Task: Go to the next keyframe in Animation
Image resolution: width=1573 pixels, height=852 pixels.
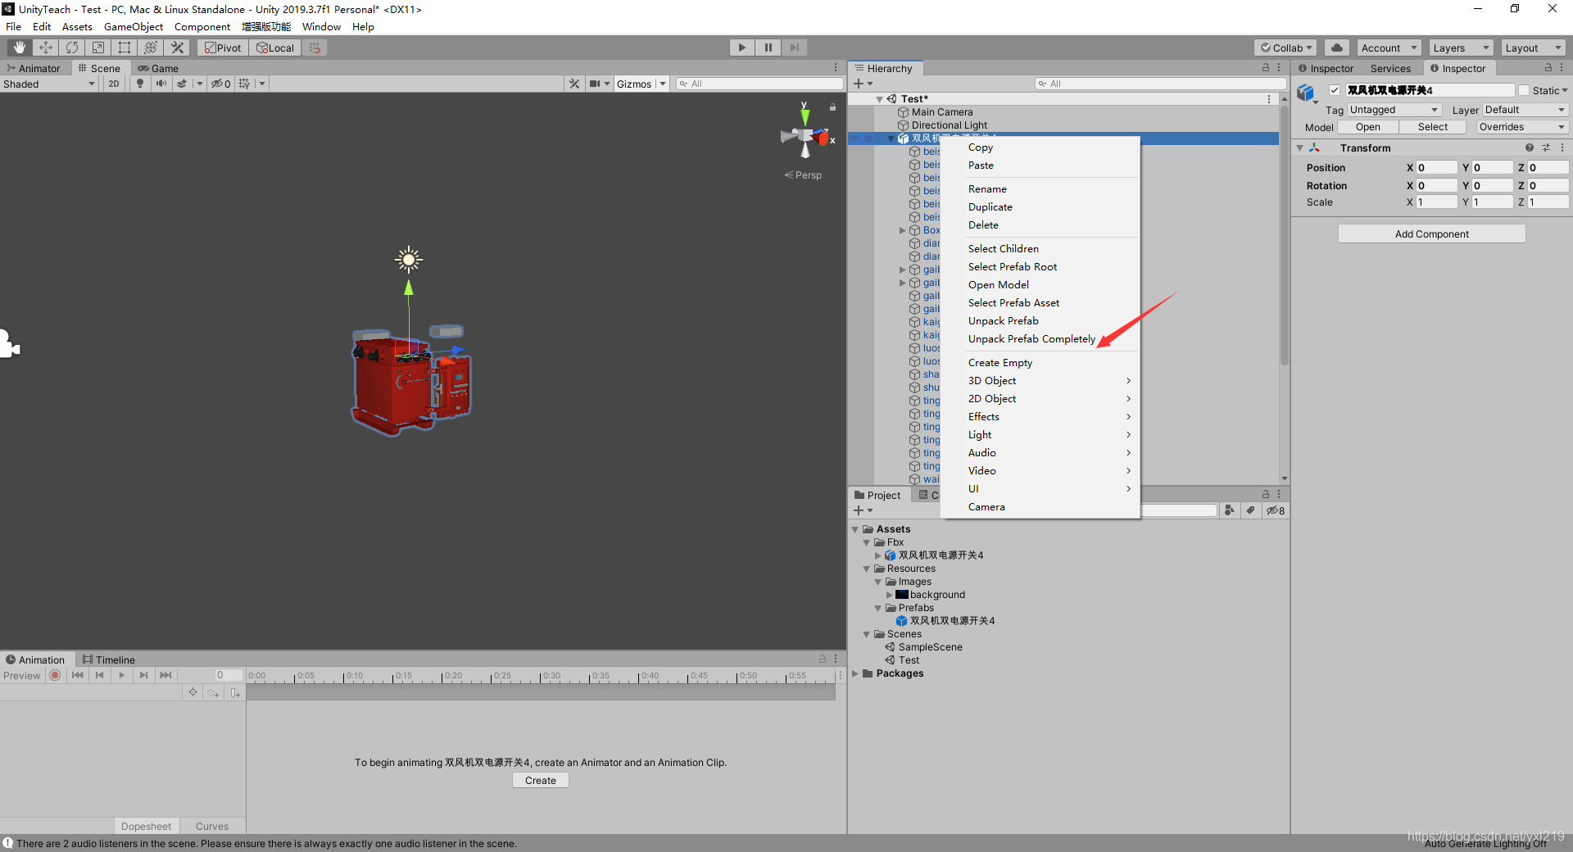Action: (144, 675)
